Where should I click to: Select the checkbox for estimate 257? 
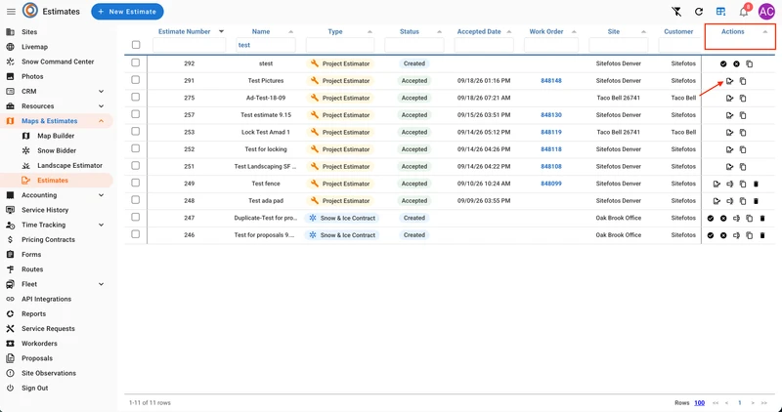pyautogui.click(x=136, y=114)
